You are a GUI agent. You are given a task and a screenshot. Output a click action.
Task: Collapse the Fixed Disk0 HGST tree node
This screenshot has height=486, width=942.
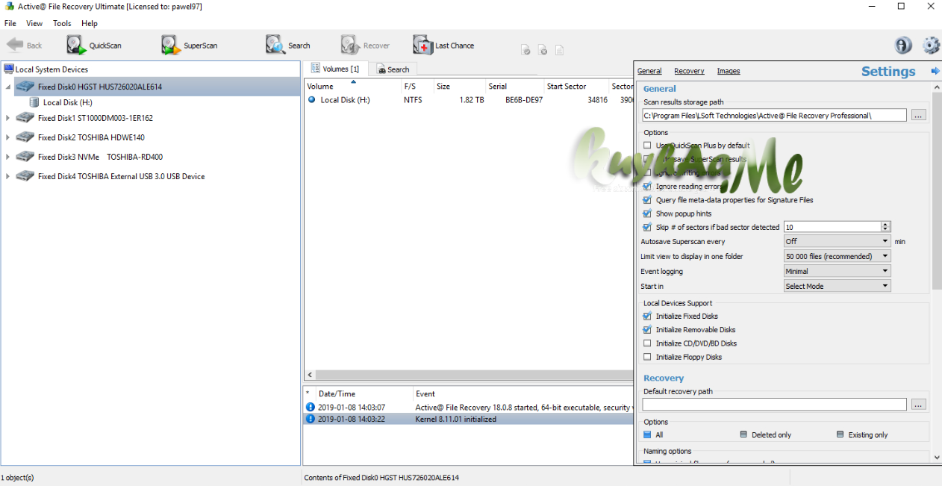[7, 87]
